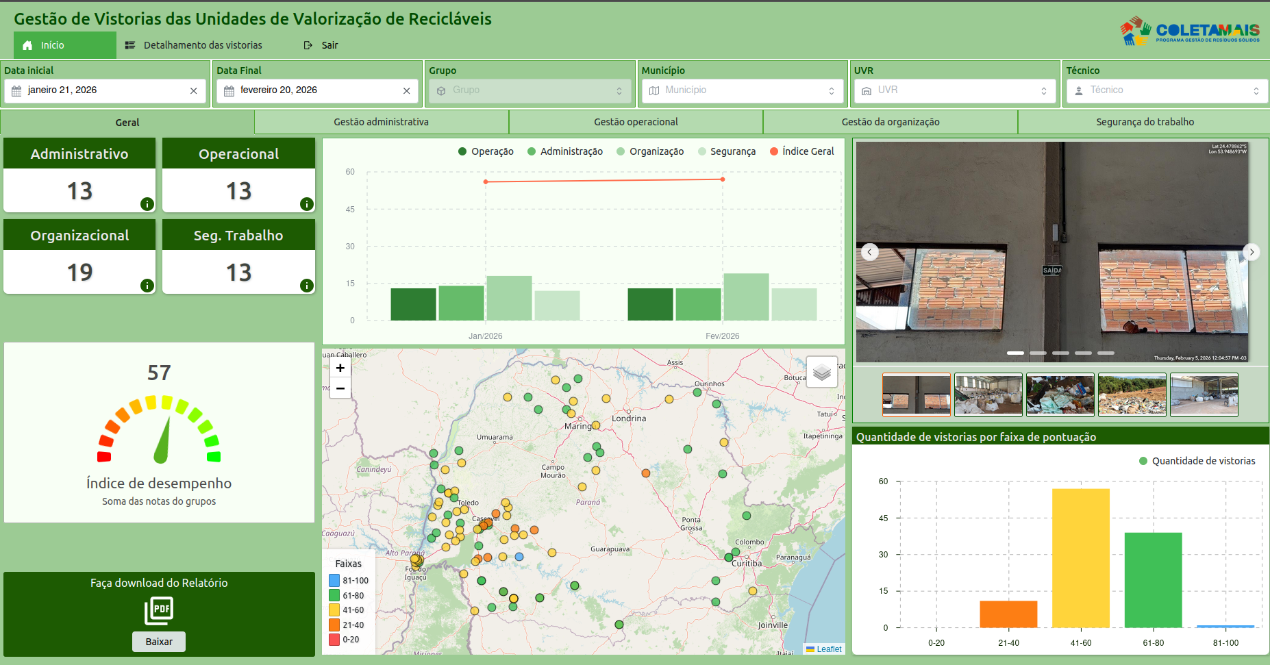The width and height of the screenshot is (1270, 665).
Task: Zoom out on the map
Action: [x=340, y=388]
